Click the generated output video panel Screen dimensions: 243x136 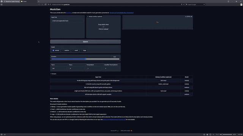click(x=158, y=22)
